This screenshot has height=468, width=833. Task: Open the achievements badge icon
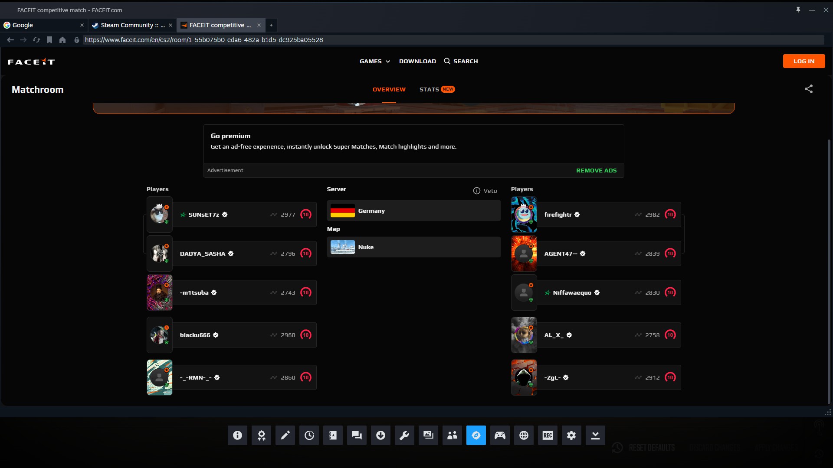click(x=261, y=435)
